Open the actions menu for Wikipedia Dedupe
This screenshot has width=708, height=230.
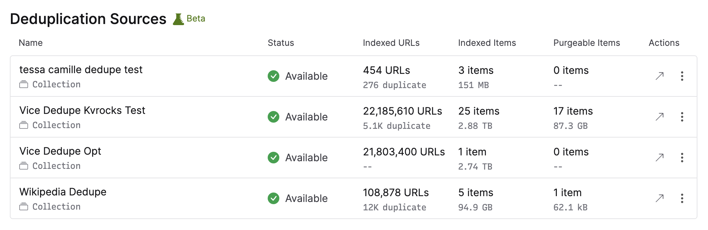682,198
